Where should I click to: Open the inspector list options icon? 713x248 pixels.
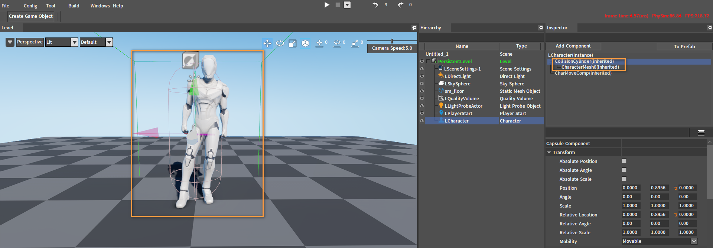click(x=701, y=133)
